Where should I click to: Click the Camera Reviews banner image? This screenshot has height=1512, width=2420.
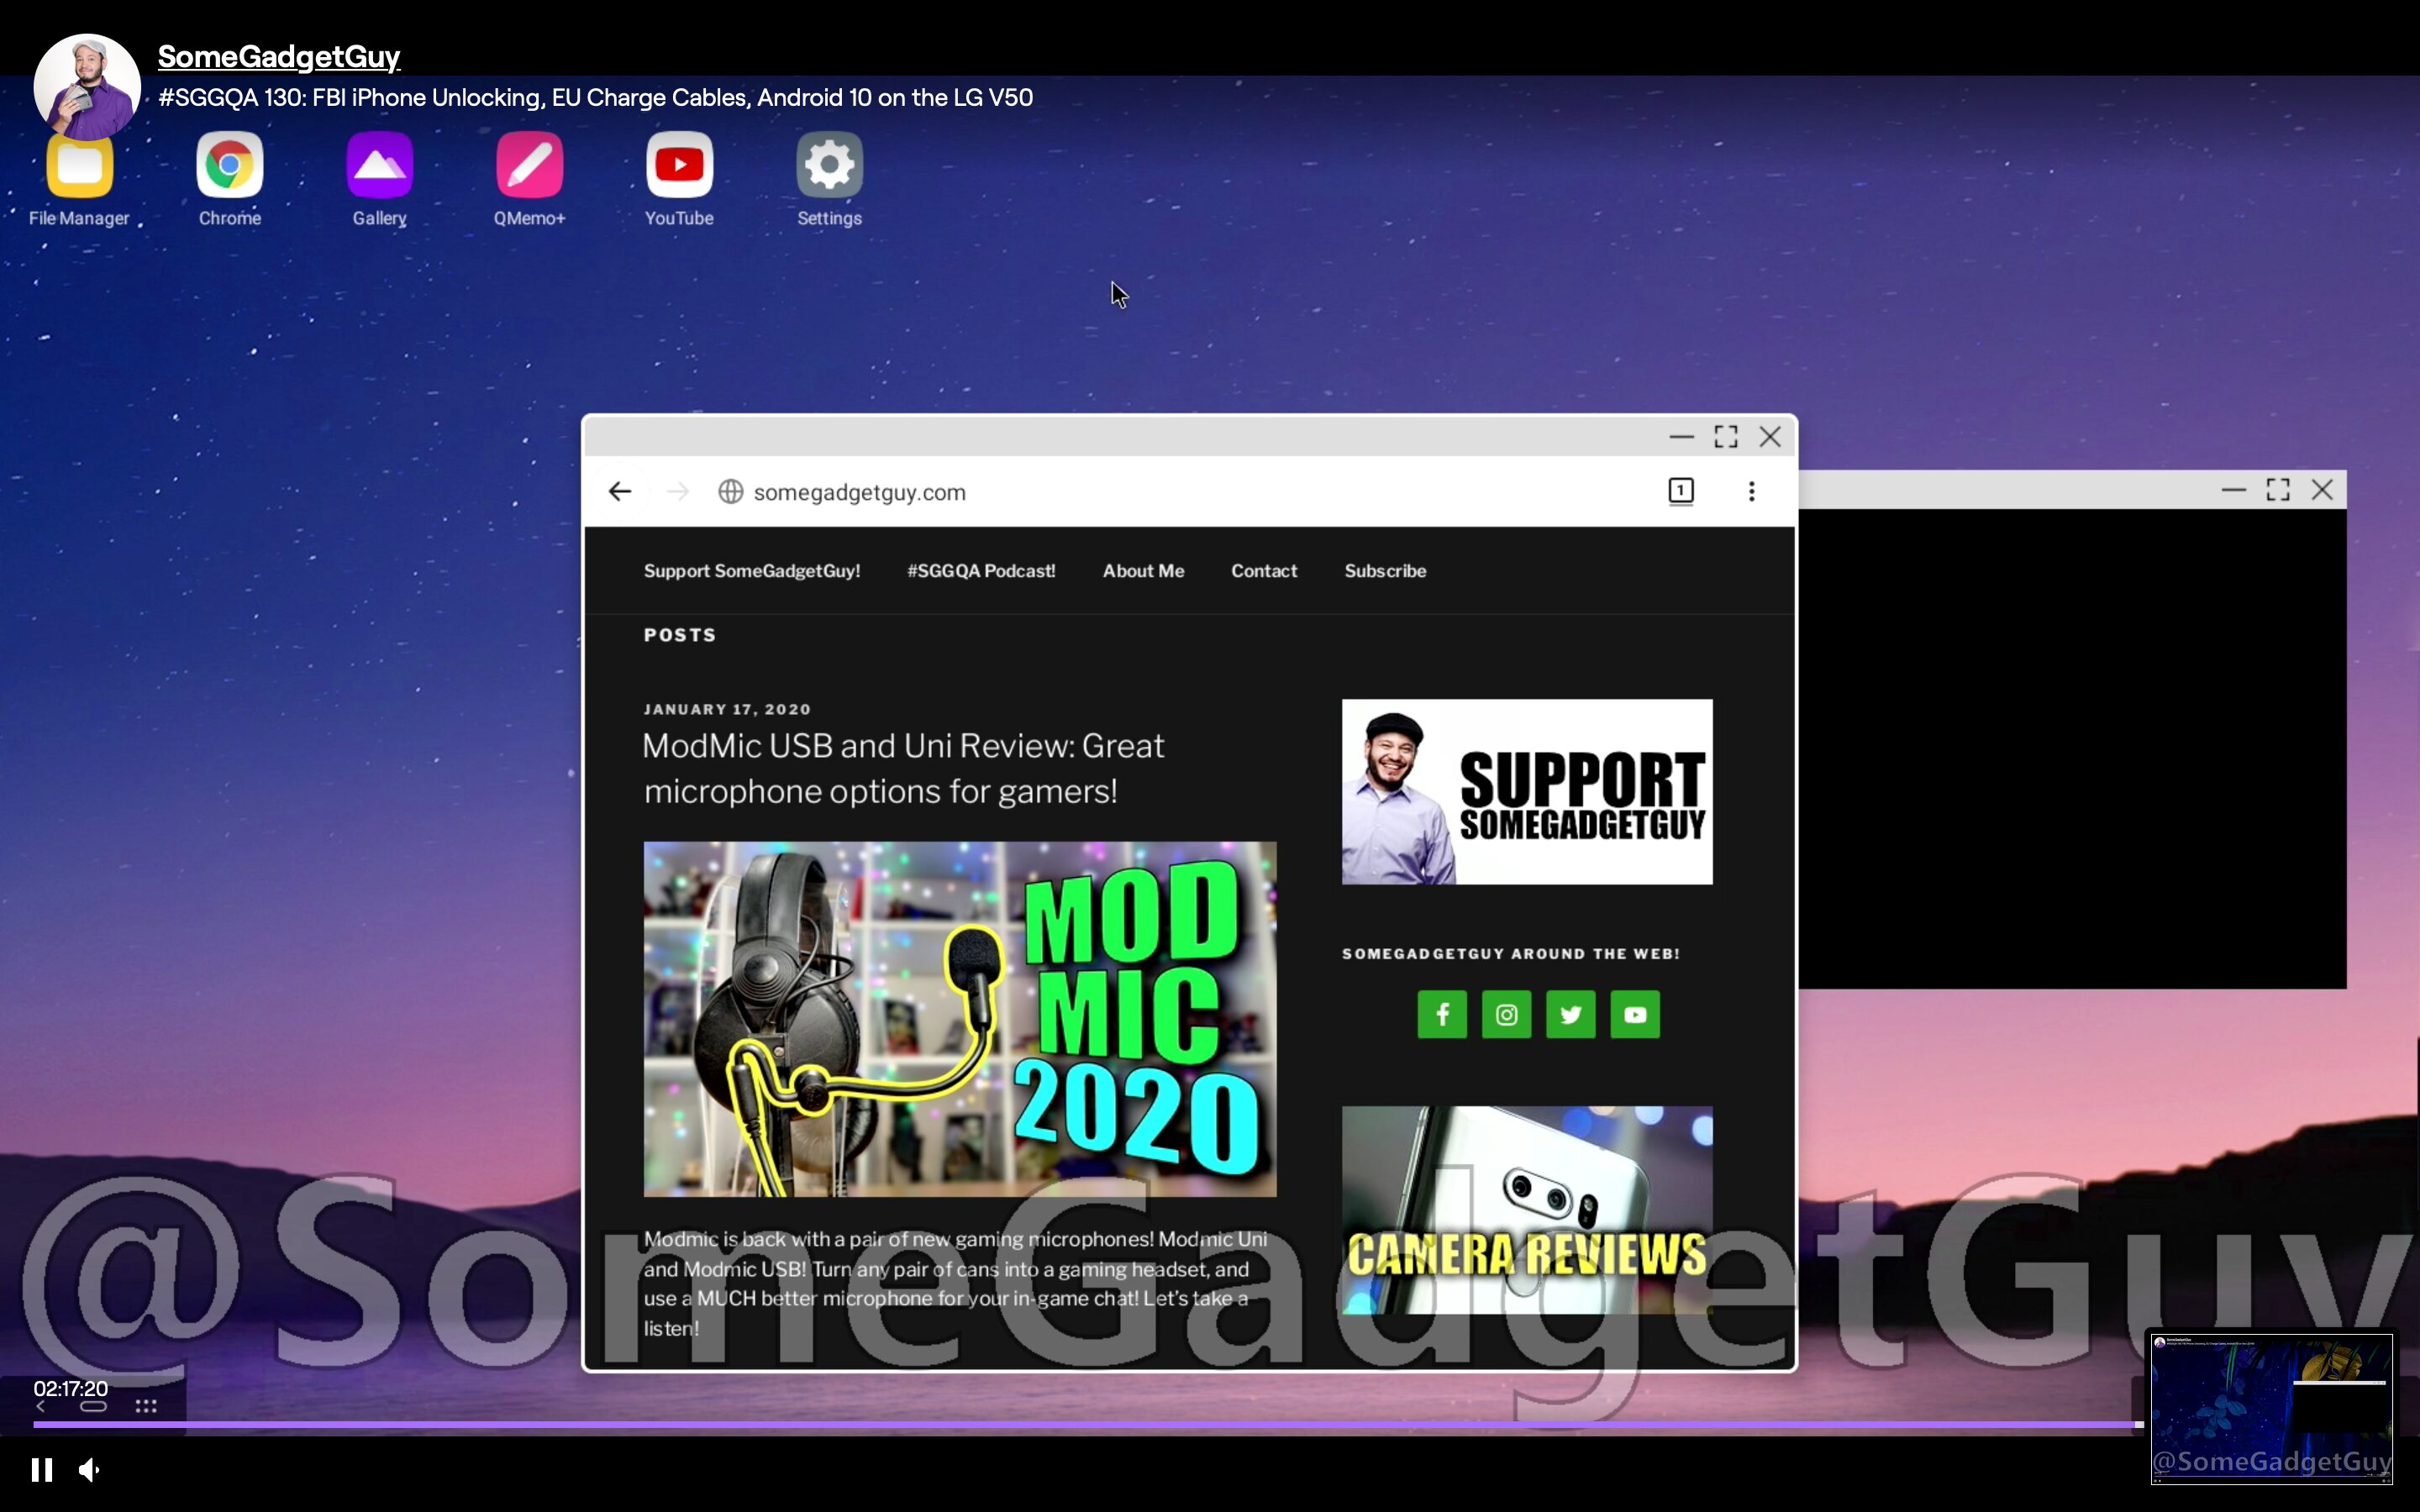click(1527, 1209)
